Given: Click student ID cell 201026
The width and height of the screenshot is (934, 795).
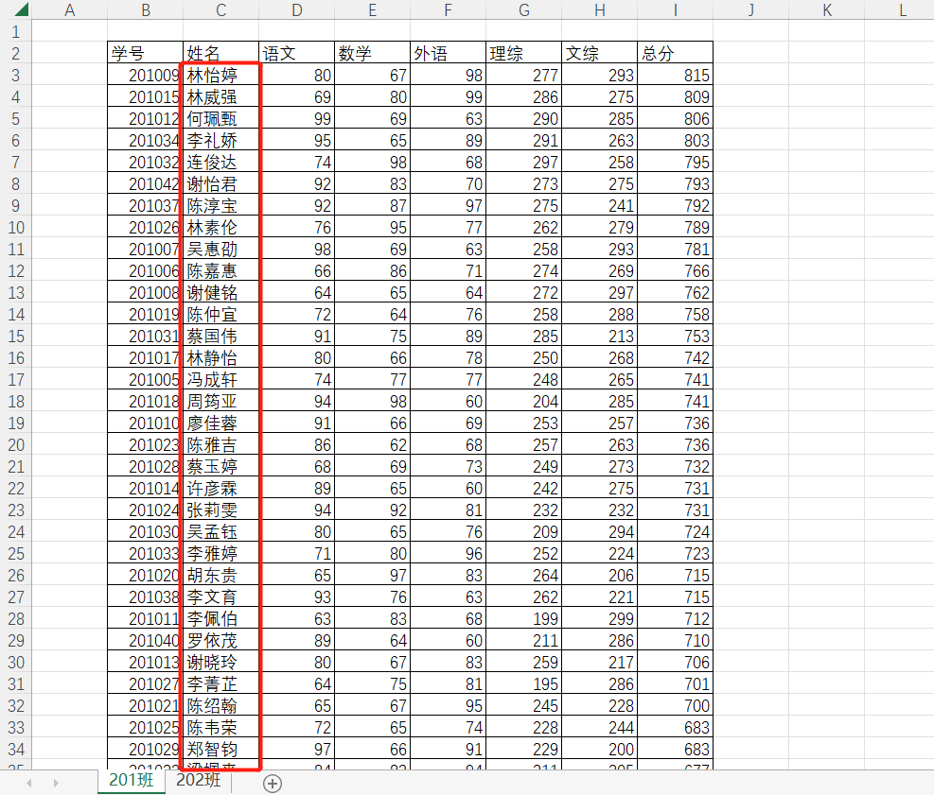Looking at the screenshot, I should 146,227.
